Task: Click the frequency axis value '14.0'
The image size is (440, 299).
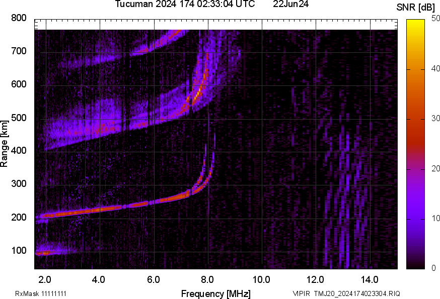Action: point(370,279)
